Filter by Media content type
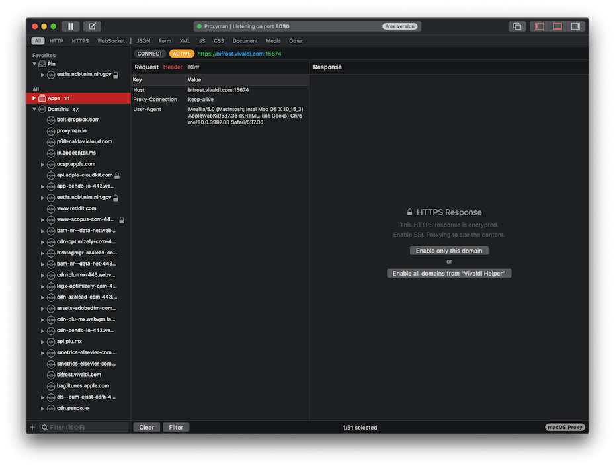Screen dimensions: 615x468 273,41
